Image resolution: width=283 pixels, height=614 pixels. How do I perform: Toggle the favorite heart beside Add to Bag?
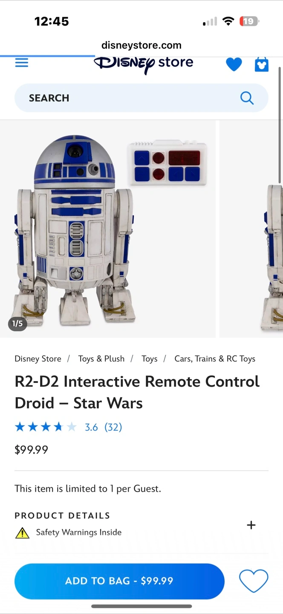[254, 581]
